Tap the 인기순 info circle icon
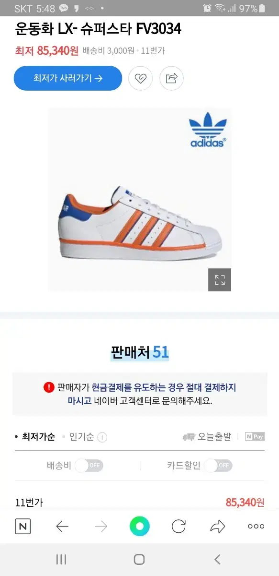Screen dimensions: 279x576 coord(102,437)
